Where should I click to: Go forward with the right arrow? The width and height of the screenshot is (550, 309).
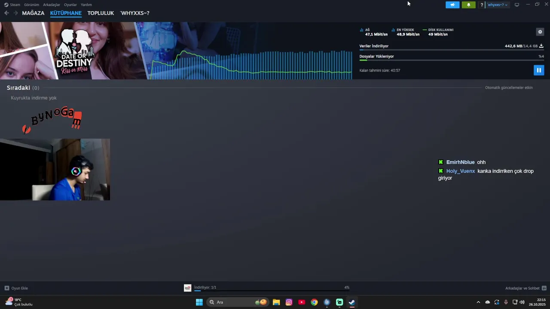15,13
